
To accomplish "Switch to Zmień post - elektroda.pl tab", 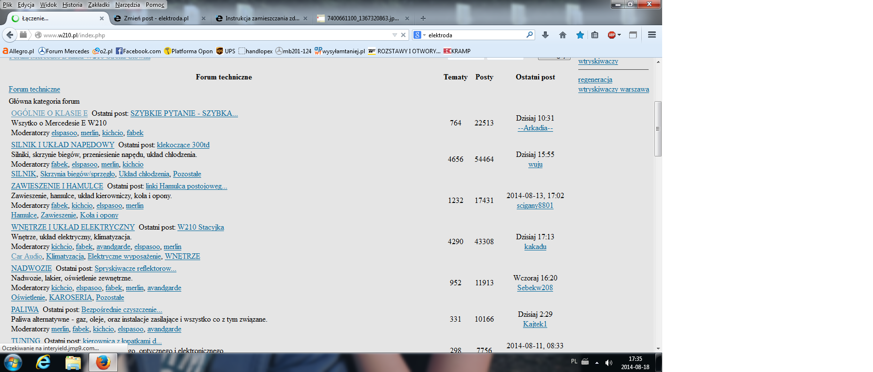I will pyautogui.click(x=156, y=18).
